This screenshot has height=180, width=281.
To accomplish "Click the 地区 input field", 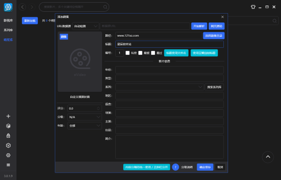I will [x=170, y=96].
